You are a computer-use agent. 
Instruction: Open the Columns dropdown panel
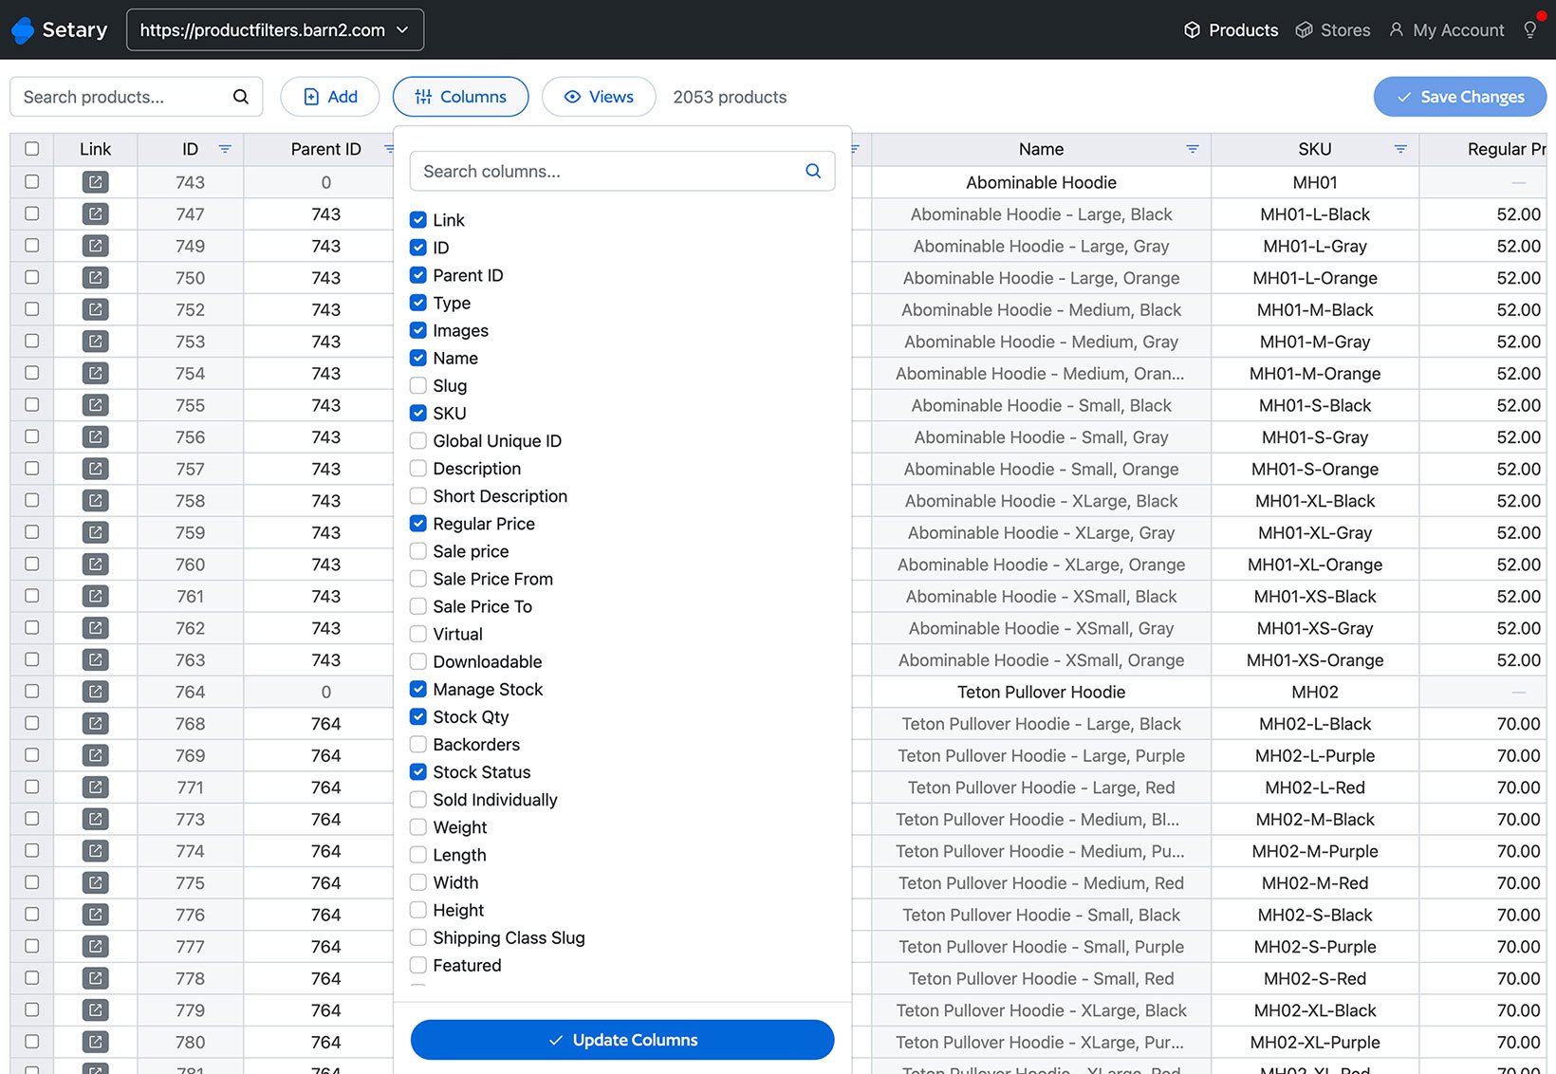click(460, 96)
